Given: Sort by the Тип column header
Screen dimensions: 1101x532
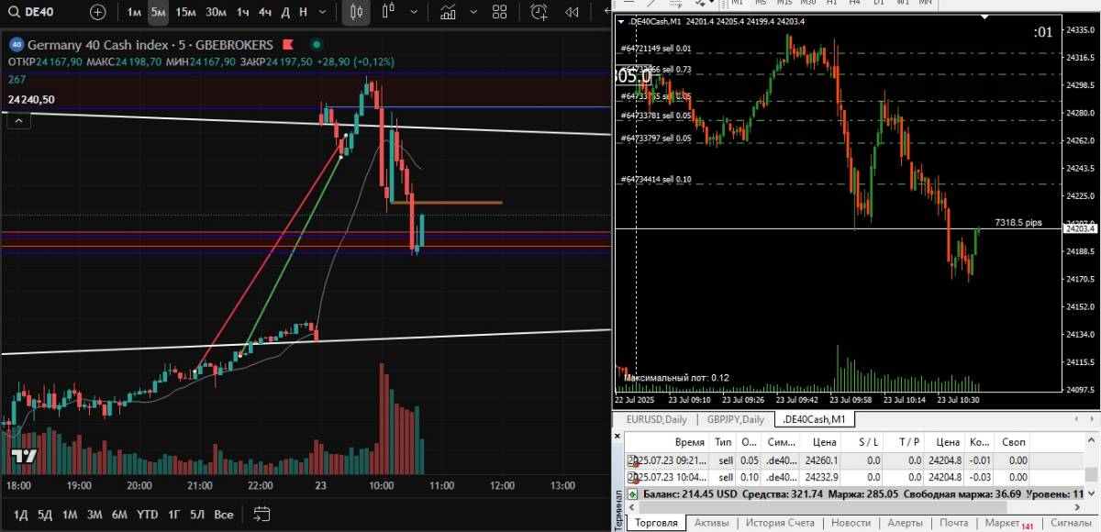Looking at the screenshot, I should click(723, 442).
